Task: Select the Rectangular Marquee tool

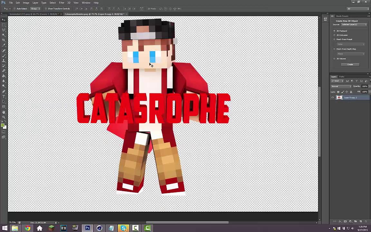Action: pos(4,25)
